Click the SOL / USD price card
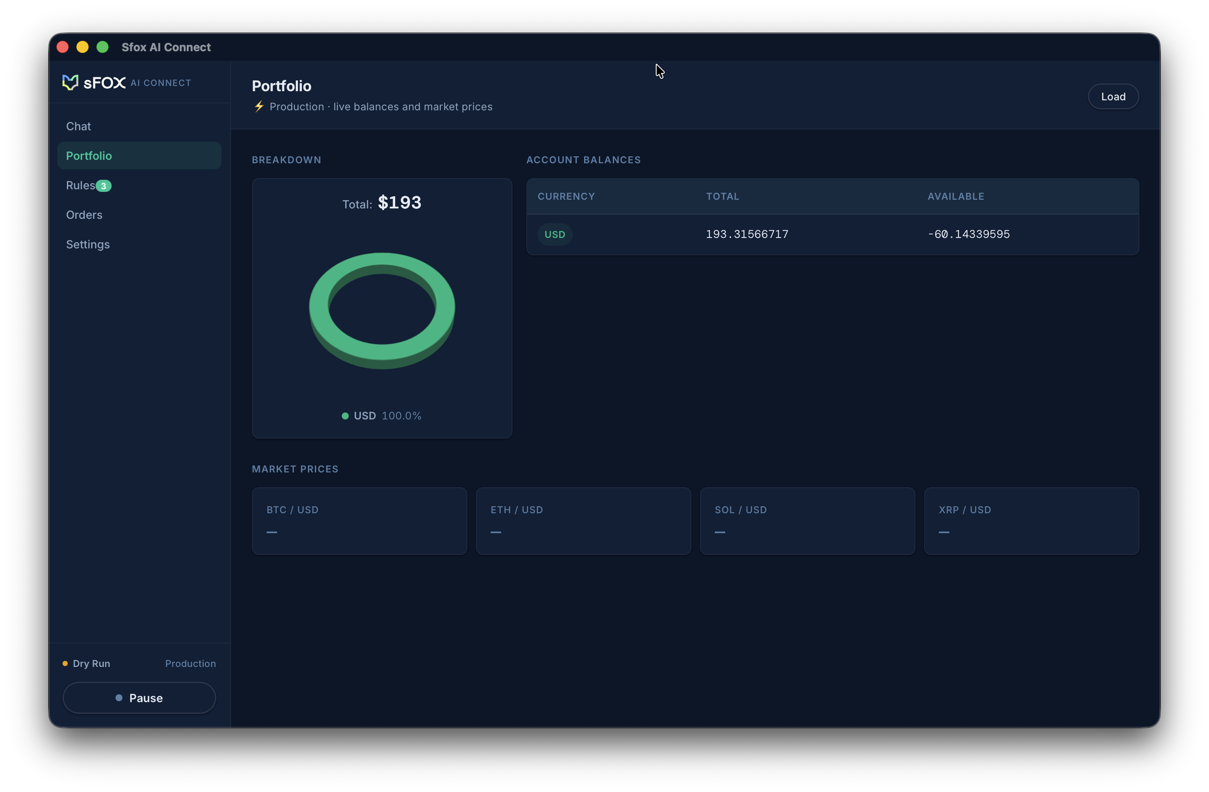 click(807, 521)
